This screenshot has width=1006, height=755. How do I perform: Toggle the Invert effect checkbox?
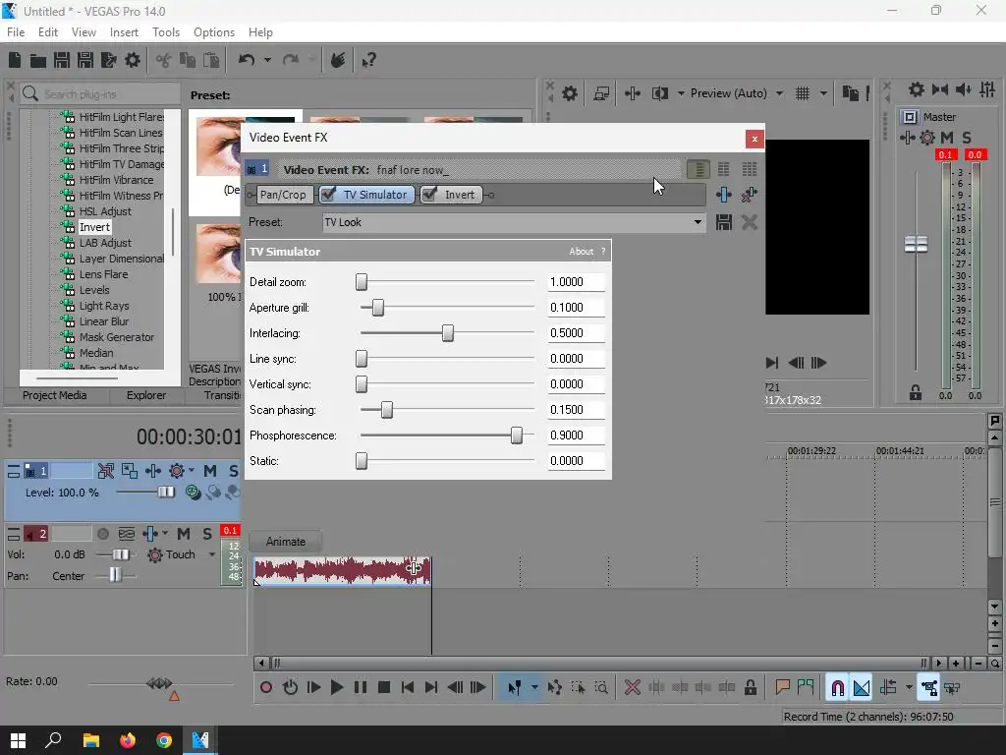[x=429, y=195]
